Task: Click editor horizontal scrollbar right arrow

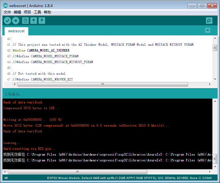Action: tap(210, 84)
